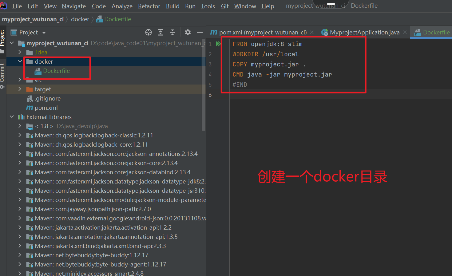The image size is (452, 276).
Task: Expand Maven logback-classic:1.2.11 library
Action: [x=20, y=135]
